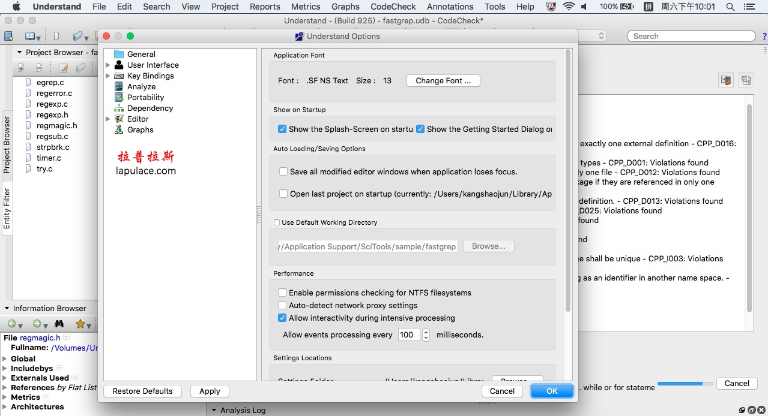Expand the Editor options node
Image resolution: width=768 pixels, height=416 pixels.
click(108, 119)
